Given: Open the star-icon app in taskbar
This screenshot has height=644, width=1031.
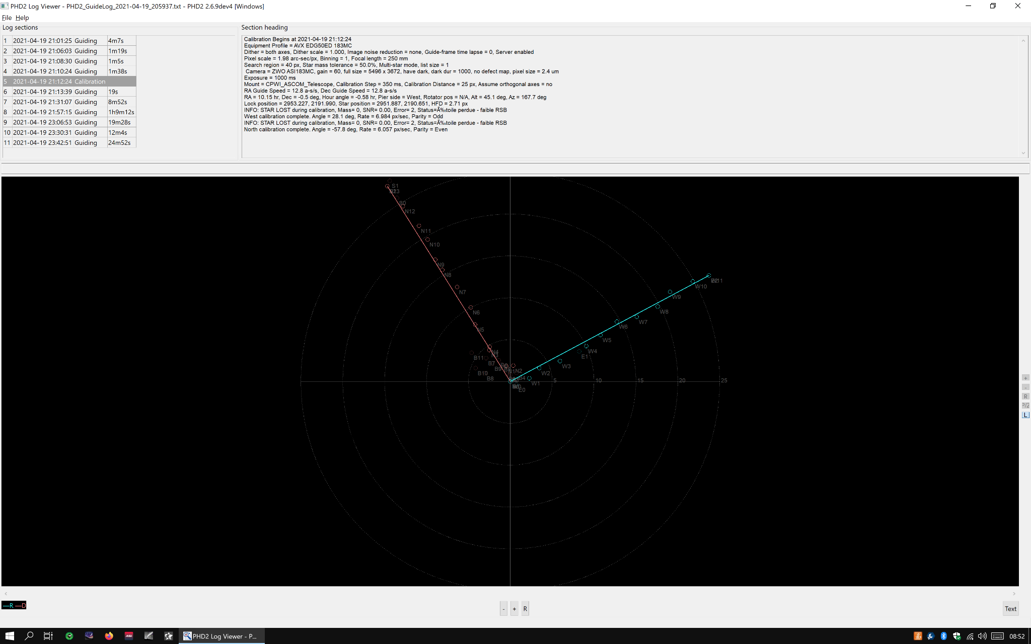Looking at the screenshot, I should point(169,636).
